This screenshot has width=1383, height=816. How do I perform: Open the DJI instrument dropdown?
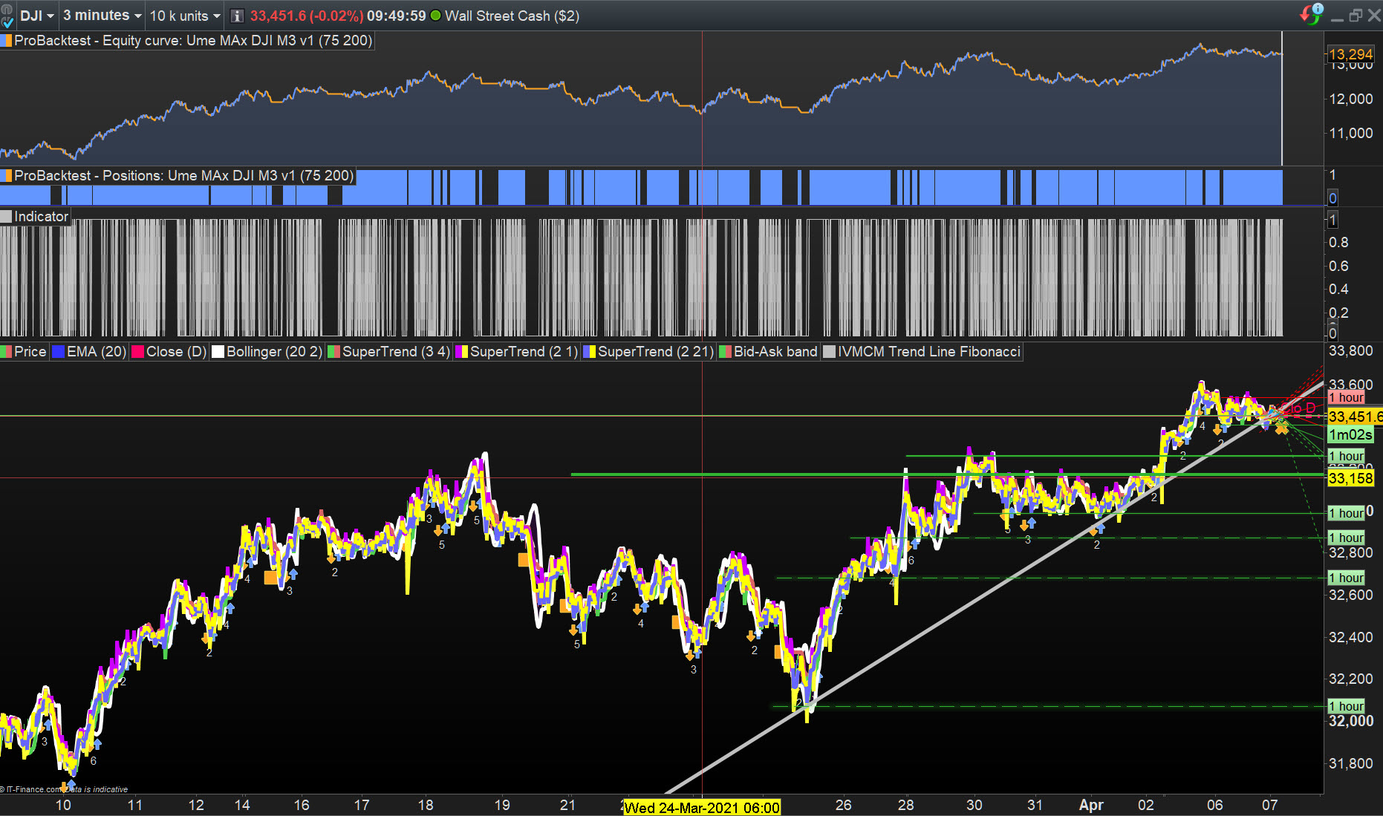point(37,16)
